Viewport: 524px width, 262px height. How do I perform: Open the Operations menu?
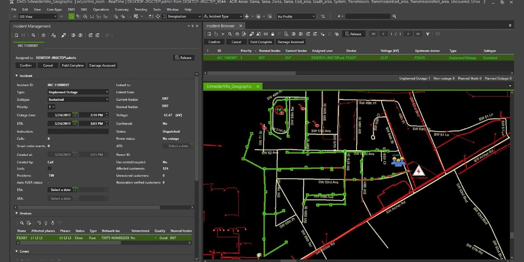[101, 10]
